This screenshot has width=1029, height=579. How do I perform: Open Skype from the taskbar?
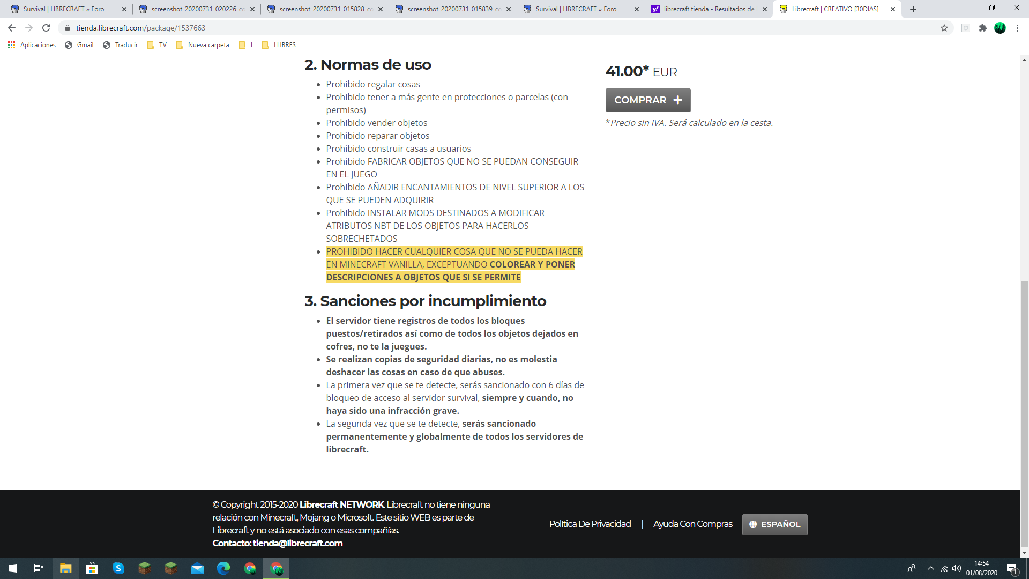[118, 568]
